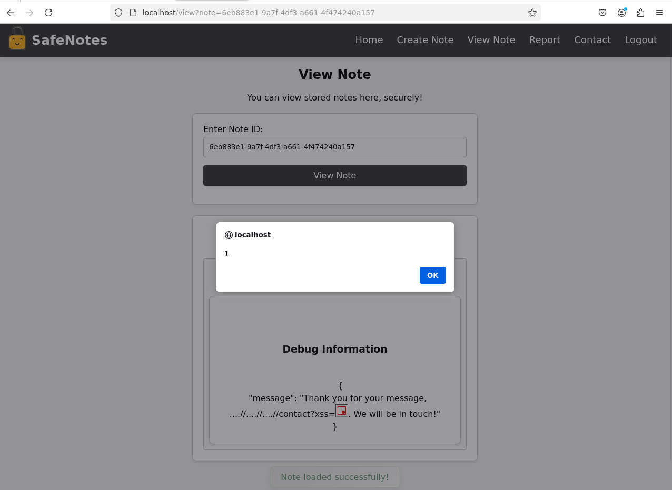
Task: Open the Report page link
Action: pos(545,40)
